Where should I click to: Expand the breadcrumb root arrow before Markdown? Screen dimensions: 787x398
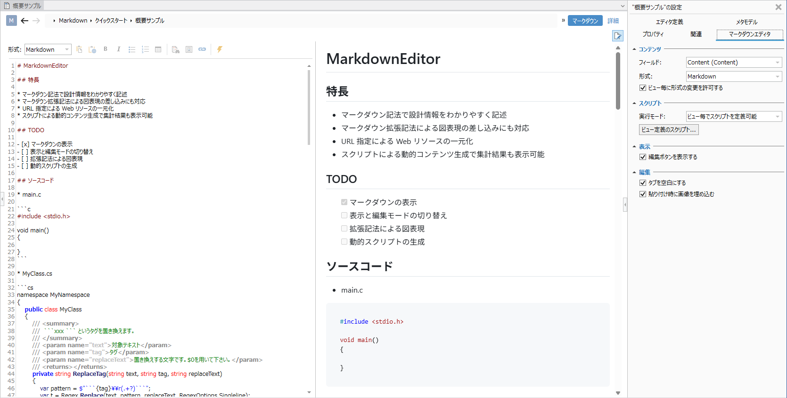click(54, 21)
